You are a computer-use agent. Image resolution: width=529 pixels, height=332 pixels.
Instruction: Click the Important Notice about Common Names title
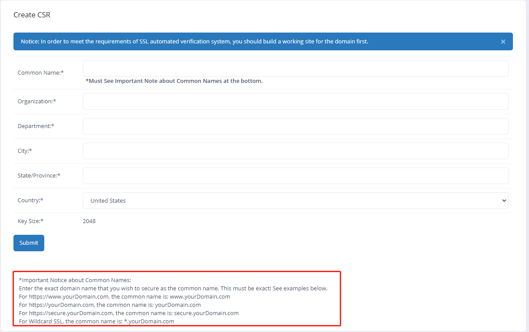pos(75,280)
